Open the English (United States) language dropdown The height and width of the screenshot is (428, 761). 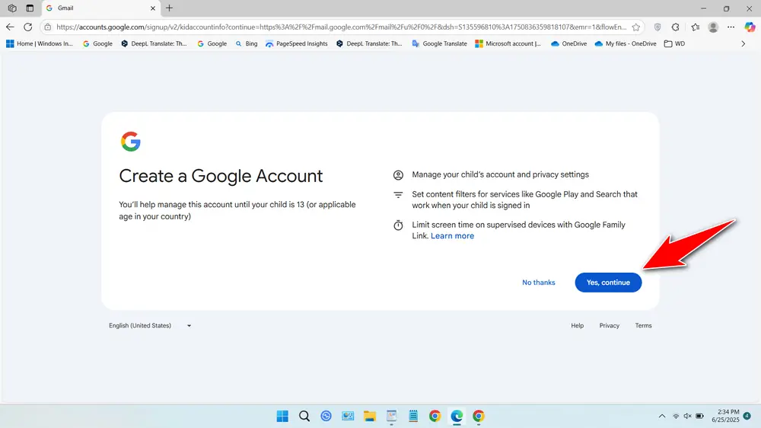click(x=150, y=325)
